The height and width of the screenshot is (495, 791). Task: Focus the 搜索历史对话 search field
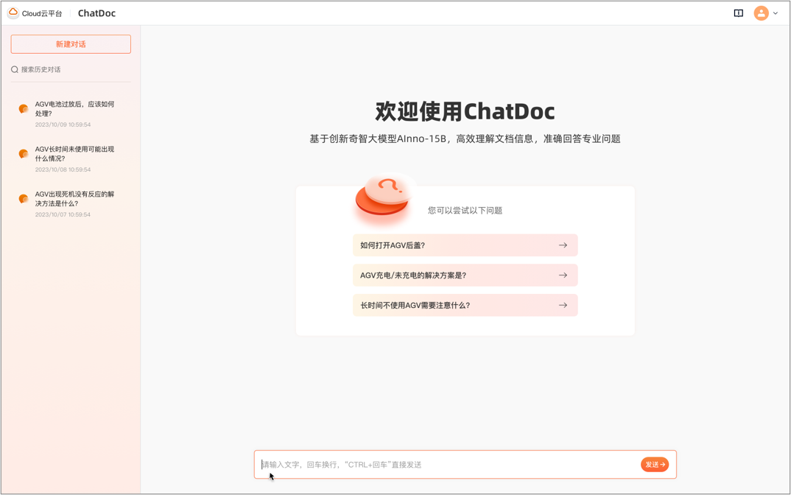[74, 70]
